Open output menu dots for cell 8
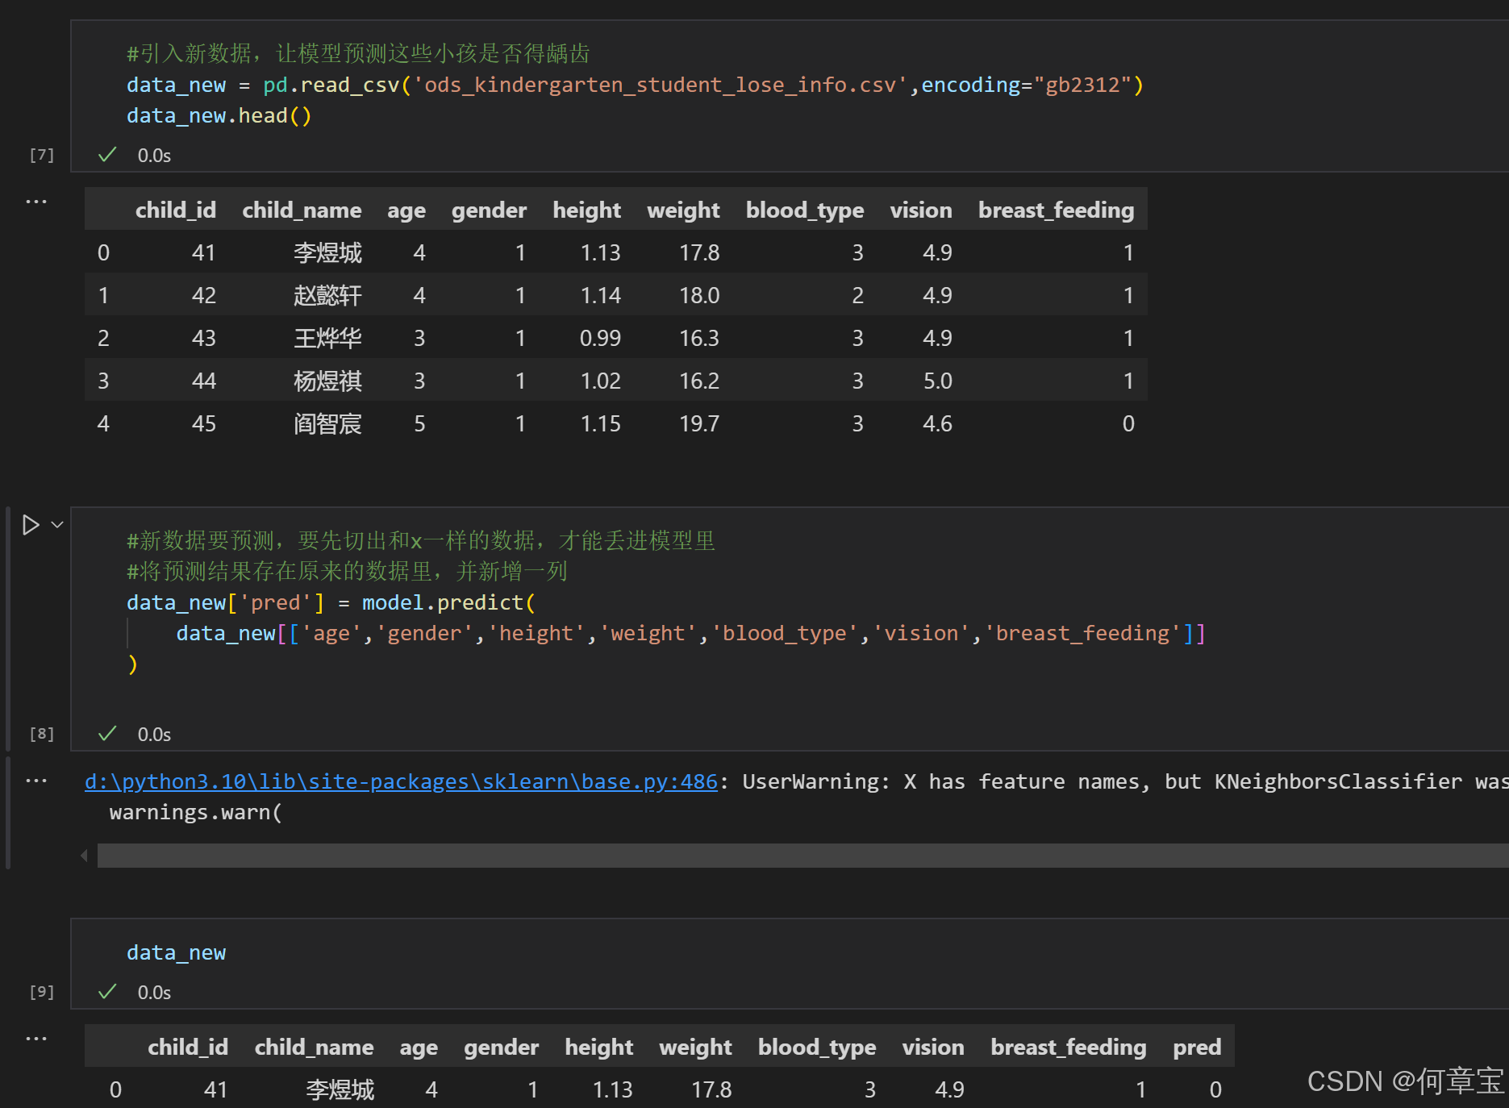1509x1108 pixels. tap(36, 781)
